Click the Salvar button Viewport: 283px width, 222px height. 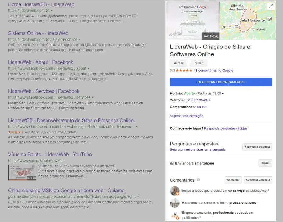pyautogui.click(x=198, y=63)
